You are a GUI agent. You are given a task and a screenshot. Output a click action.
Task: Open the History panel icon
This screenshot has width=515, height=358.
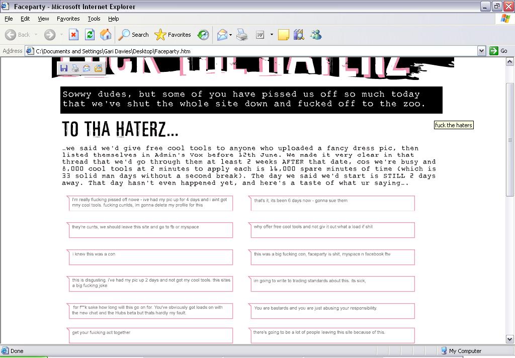tap(203, 35)
